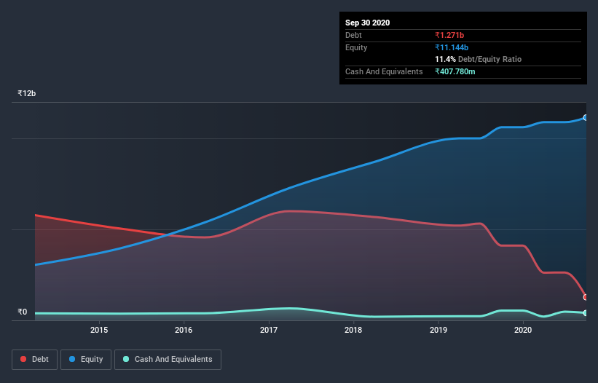Click the 2016 x-axis label
Screen dimensions: 598x383
pyautogui.click(x=184, y=330)
